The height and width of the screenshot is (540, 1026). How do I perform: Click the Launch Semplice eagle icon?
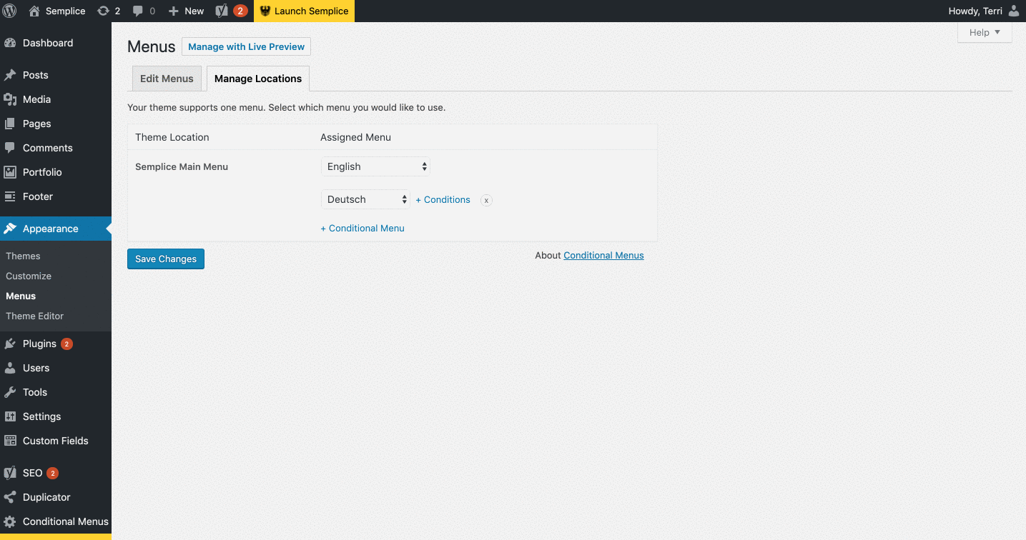click(x=265, y=11)
